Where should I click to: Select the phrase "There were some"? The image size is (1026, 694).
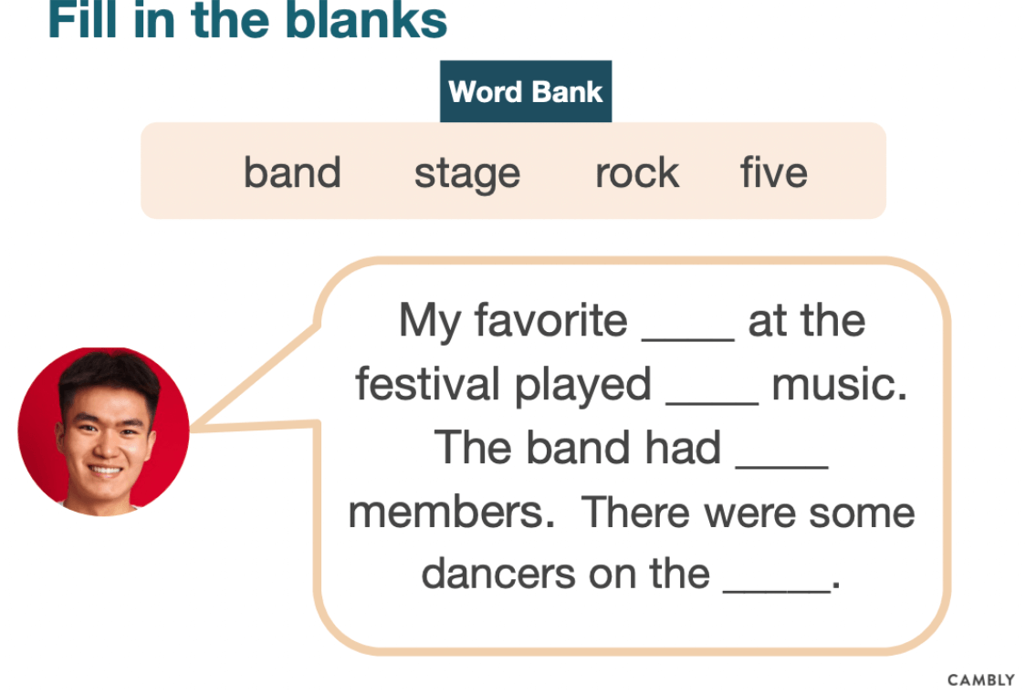[x=749, y=512]
